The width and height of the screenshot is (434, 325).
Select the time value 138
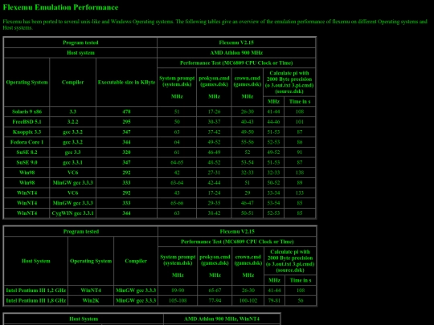tap(300, 173)
